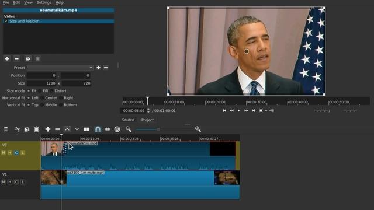Edit the Size height field 720
This screenshot has height=210, width=374.
(77, 83)
